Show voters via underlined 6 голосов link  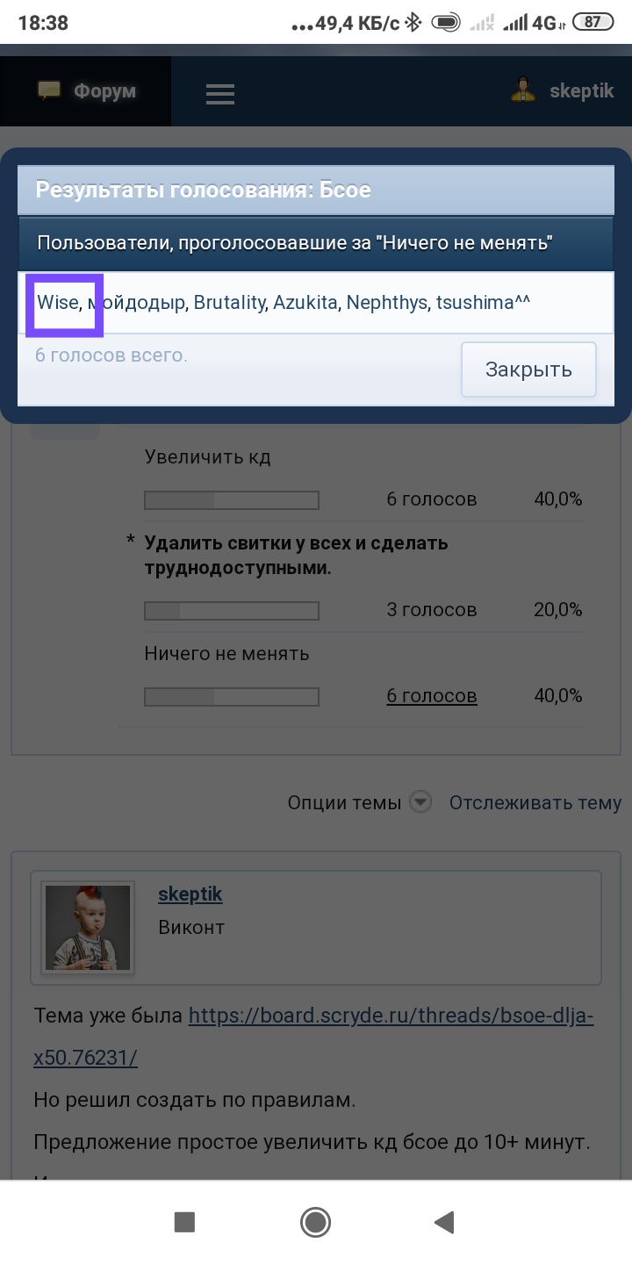[x=432, y=696]
